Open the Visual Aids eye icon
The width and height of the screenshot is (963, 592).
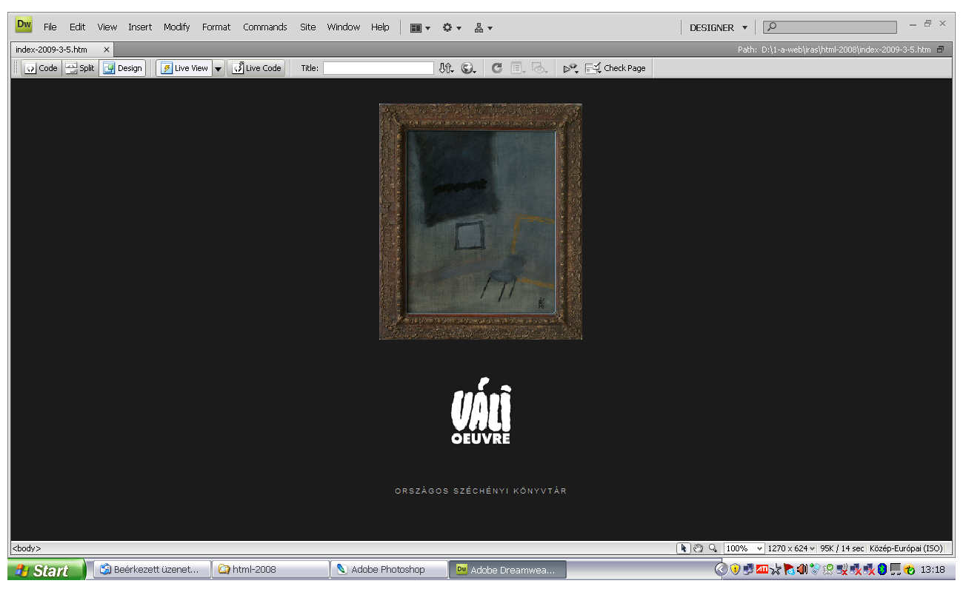pos(540,68)
